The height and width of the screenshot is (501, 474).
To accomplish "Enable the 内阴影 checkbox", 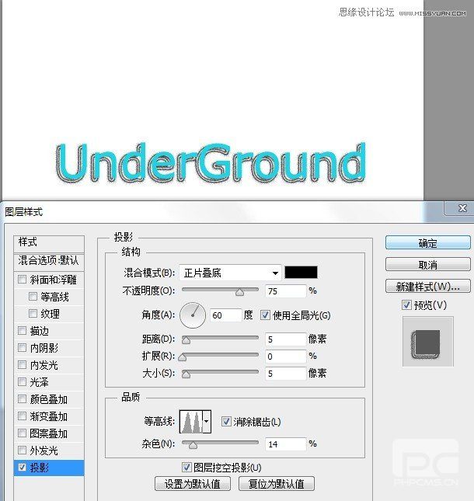I will pyautogui.click(x=22, y=348).
